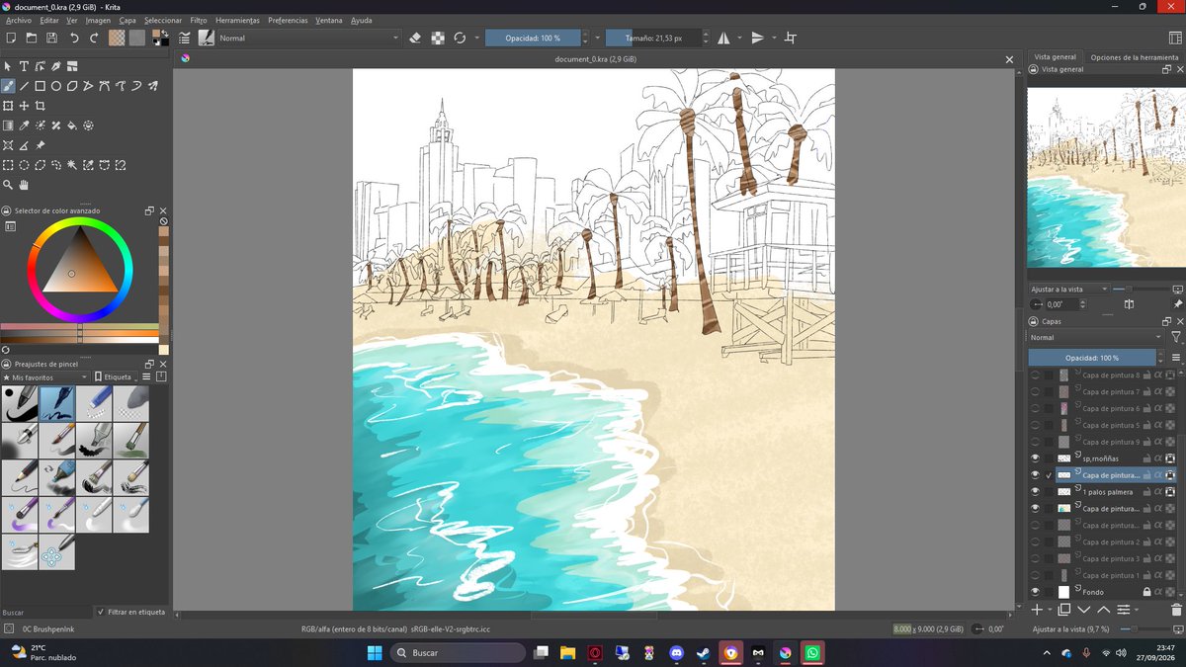Move layer down arrow icon
Viewport: 1186px width, 667px height.
(x=1084, y=610)
